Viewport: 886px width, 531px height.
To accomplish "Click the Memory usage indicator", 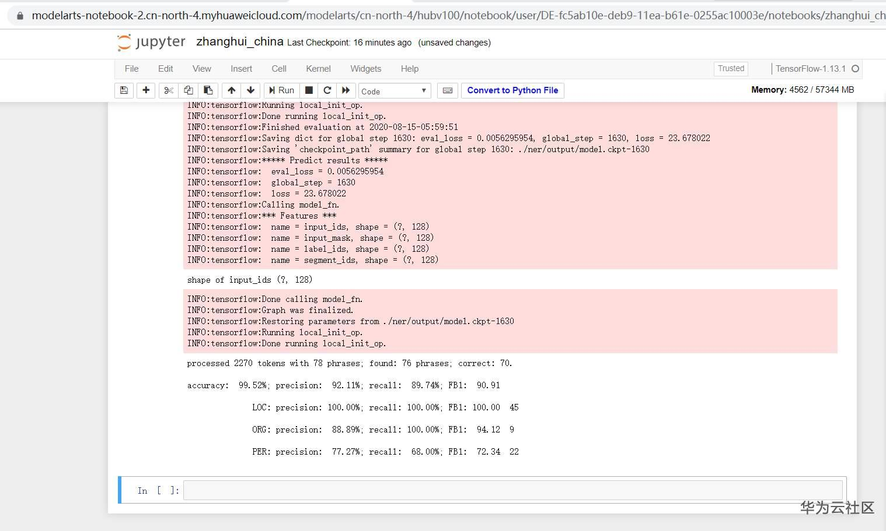I will click(x=803, y=90).
